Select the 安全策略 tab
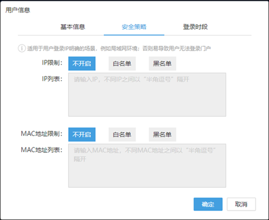This screenshot has width=269, height=220. pos(134,27)
